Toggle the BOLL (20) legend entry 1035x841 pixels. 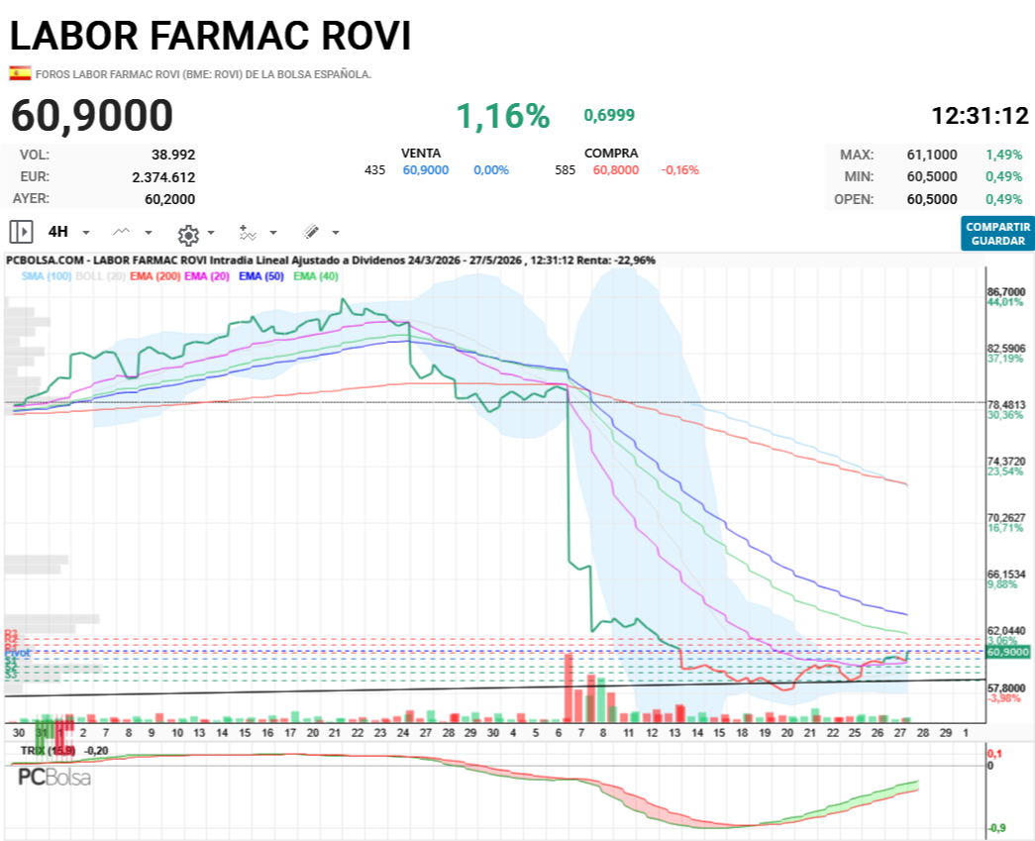tap(100, 276)
